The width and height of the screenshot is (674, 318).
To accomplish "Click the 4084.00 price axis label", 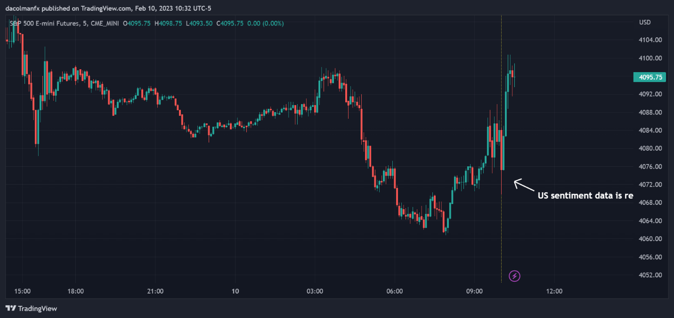I will (x=651, y=130).
